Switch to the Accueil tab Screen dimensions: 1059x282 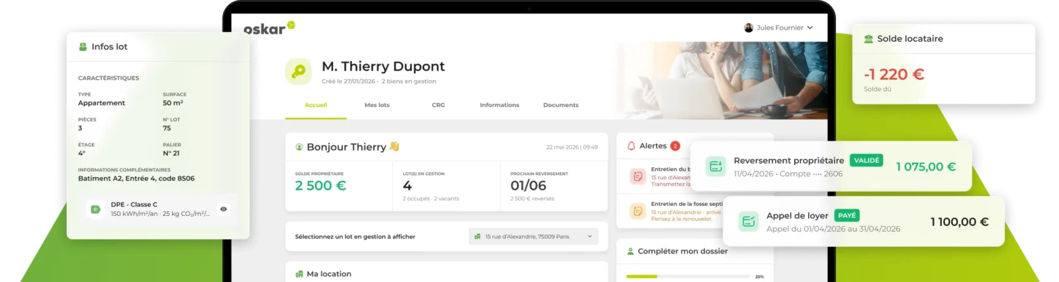[316, 105]
